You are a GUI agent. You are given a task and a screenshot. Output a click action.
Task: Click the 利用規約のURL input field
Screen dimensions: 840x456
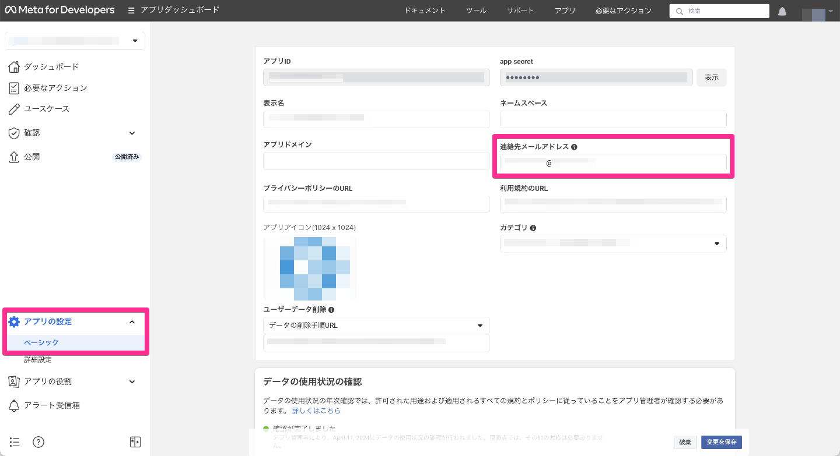coord(613,204)
